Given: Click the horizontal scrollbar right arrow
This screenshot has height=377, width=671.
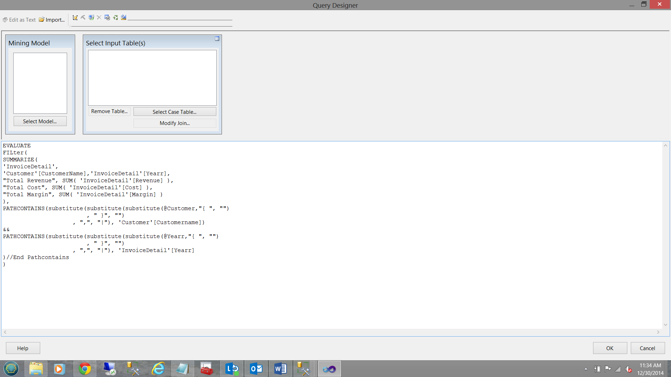Looking at the screenshot, I should pos(658,332).
